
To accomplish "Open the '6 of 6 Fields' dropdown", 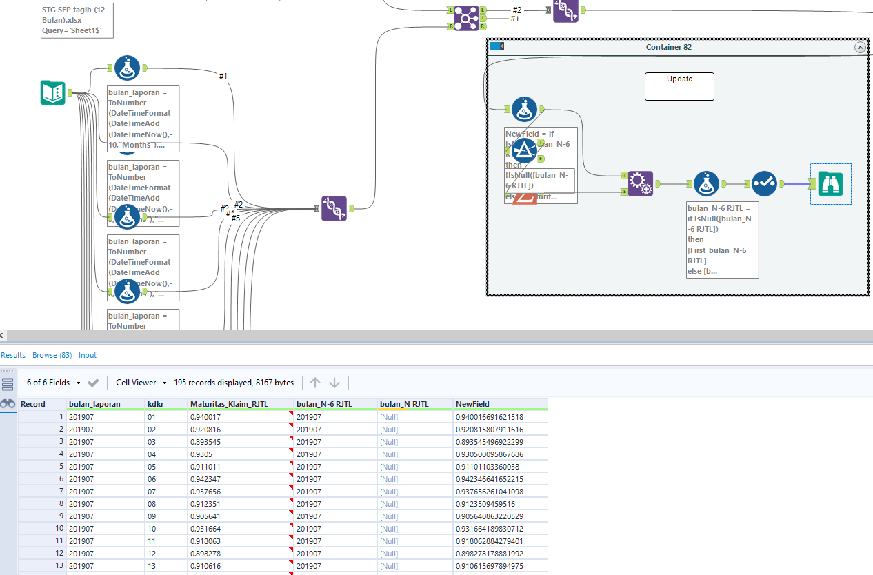I will coord(53,383).
